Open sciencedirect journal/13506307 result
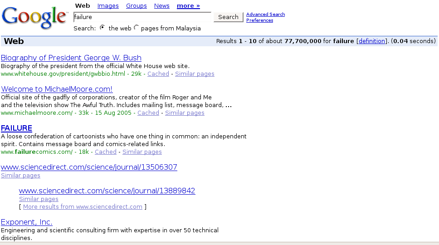This screenshot has width=439, height=245. tap(89, 167)
